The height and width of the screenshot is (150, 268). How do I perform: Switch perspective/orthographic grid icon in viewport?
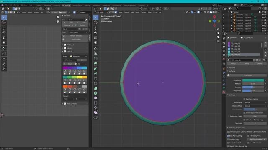218,41
